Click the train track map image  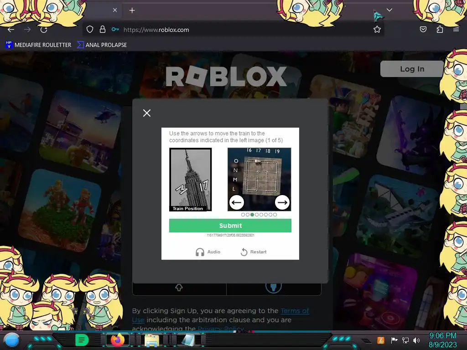pos(259,180)
